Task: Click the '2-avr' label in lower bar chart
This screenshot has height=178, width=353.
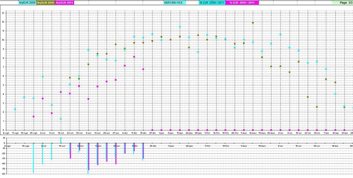Action: [280, 146]
